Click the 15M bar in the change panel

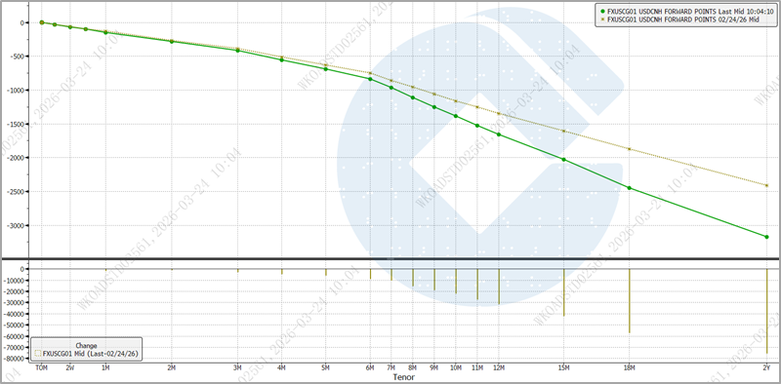[x=564, y=292]
